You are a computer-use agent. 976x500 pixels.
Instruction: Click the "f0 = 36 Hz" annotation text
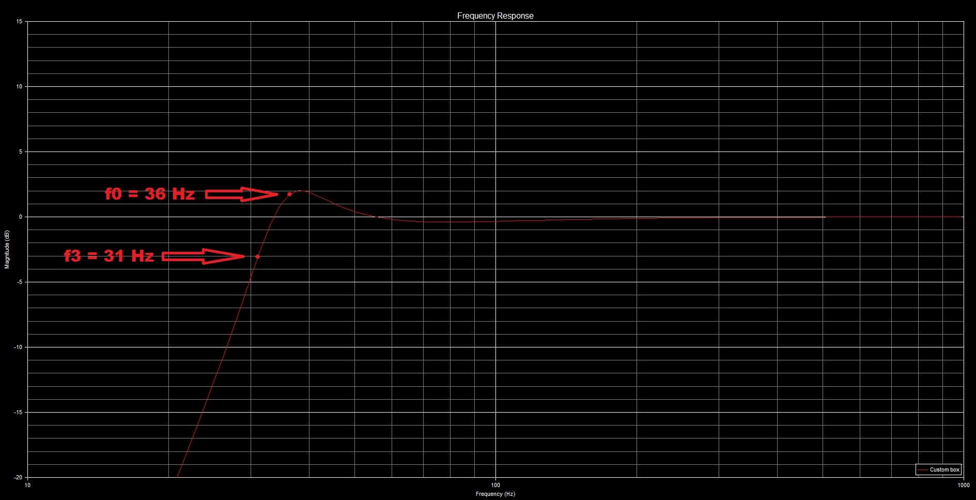point(150,194)
